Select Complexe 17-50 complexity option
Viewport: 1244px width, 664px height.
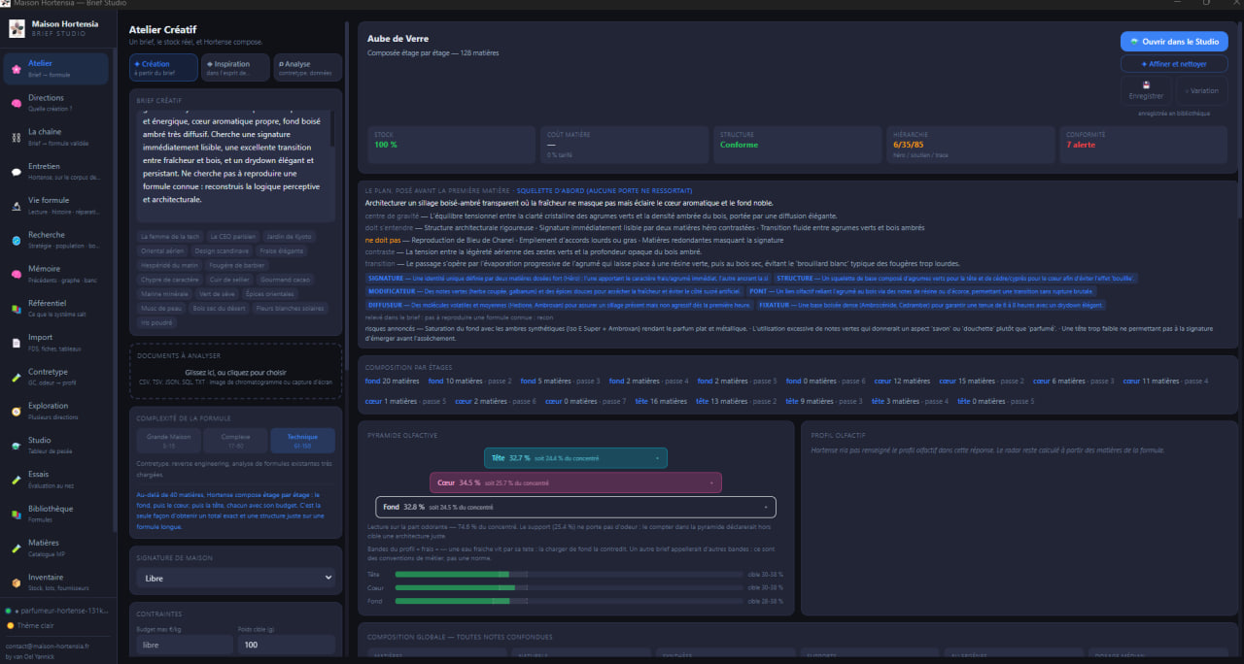click(235, 441)
